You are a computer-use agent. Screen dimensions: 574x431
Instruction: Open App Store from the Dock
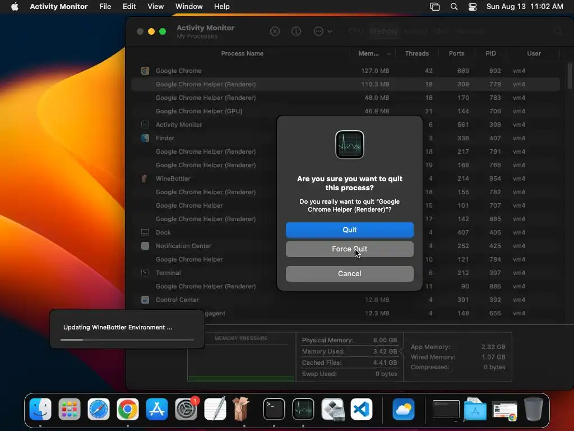click(x=157, y=409)
